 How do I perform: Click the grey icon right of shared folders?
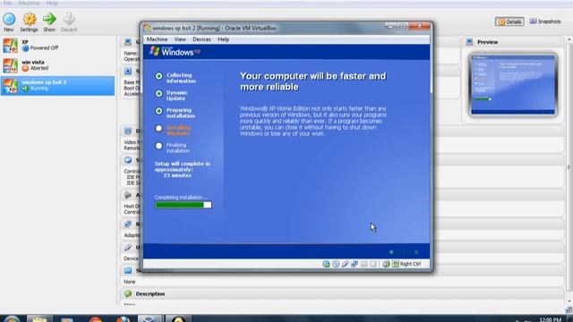click(372, 264)
